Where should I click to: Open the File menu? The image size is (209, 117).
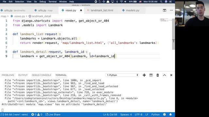pos(4,2)
